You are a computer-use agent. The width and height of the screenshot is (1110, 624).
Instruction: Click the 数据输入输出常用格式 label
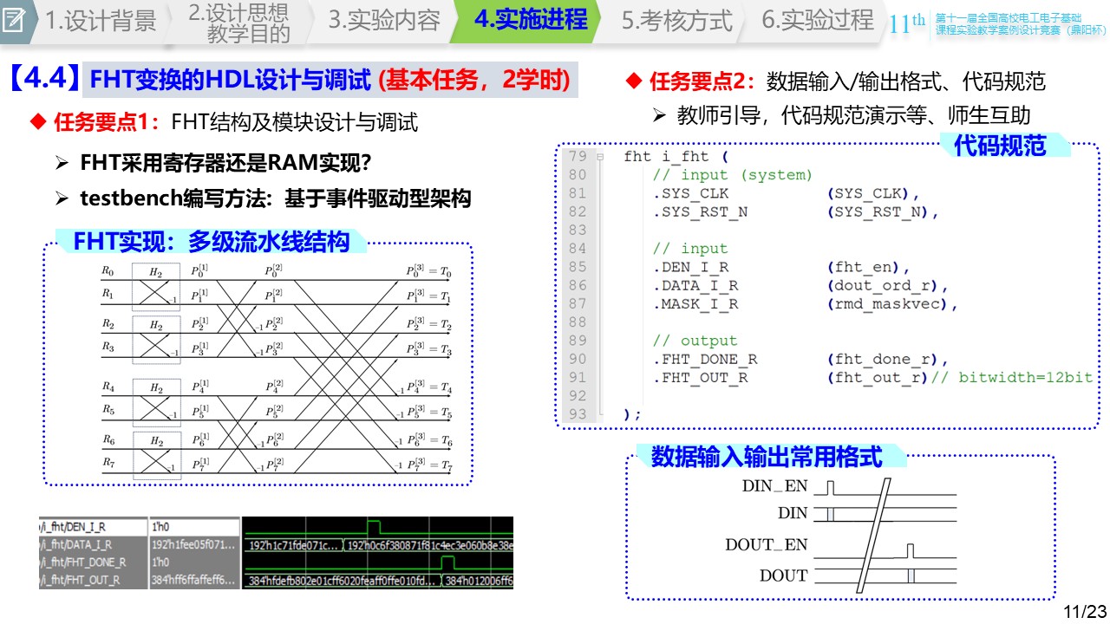click(766, 457)
